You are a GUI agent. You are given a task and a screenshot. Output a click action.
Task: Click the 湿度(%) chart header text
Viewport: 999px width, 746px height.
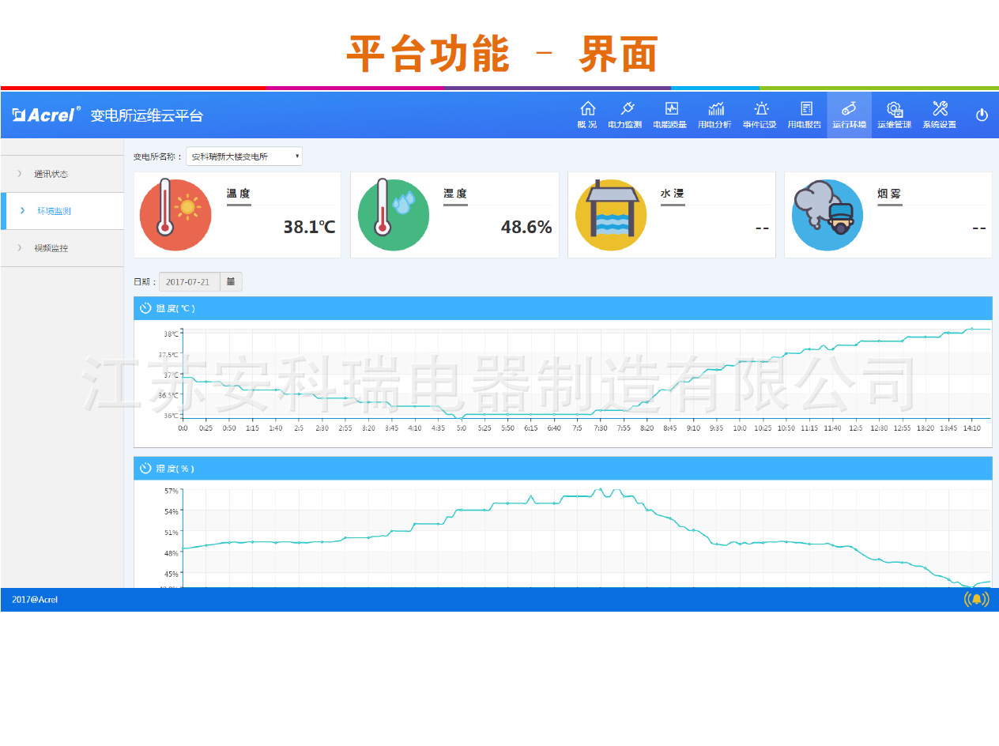click(175, 469)
